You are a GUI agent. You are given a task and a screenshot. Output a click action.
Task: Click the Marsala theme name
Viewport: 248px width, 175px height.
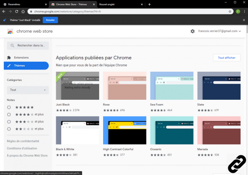coord(202,149)
